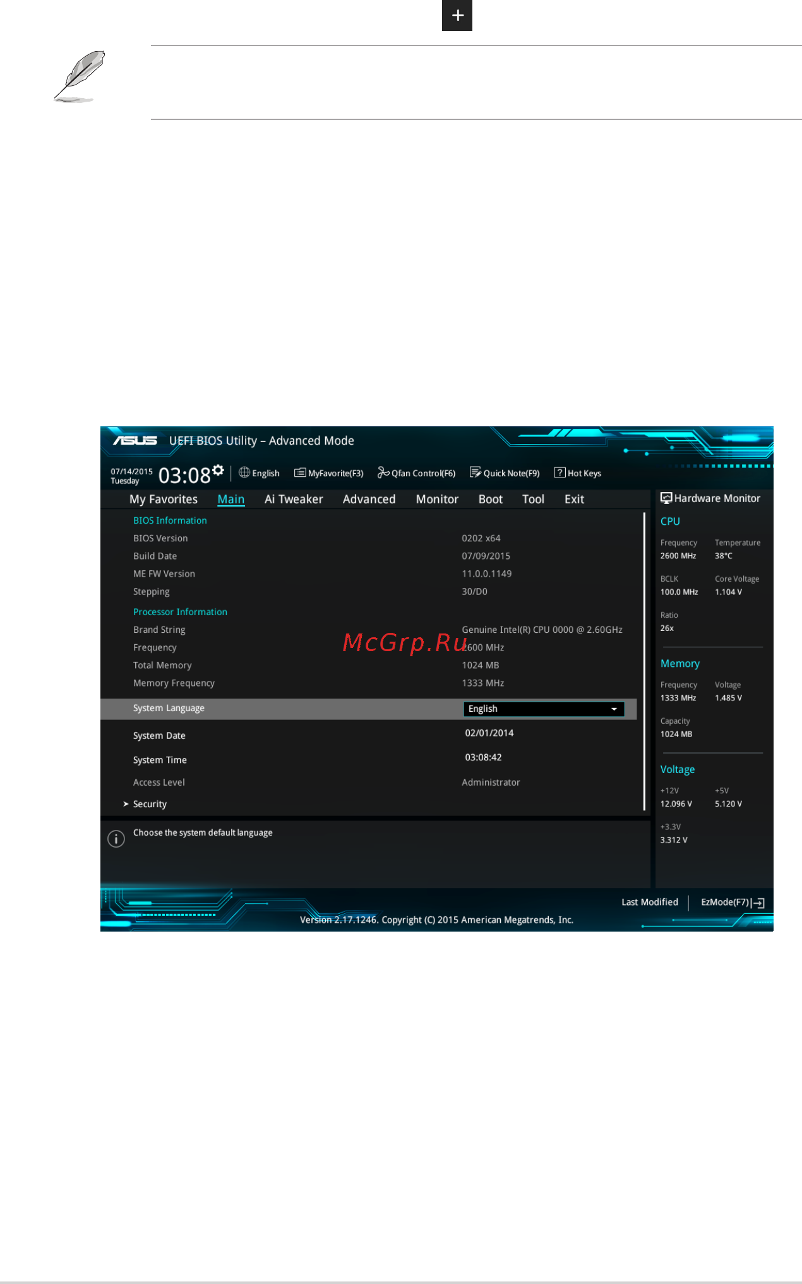Open the Exit tab
802x1284 pixels.
[574, 499]
